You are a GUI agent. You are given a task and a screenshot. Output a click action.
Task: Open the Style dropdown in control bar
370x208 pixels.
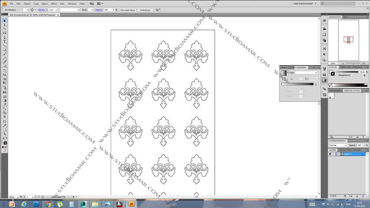point(92,10)
